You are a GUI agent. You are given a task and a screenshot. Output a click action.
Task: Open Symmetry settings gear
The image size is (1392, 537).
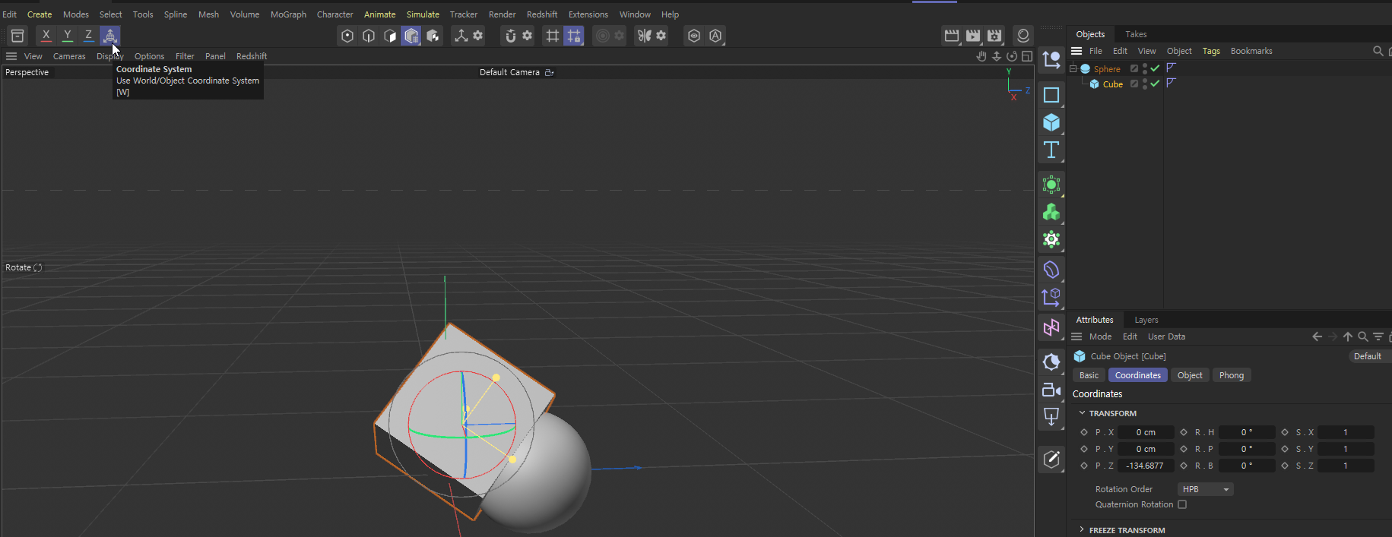tap(661, 36)
